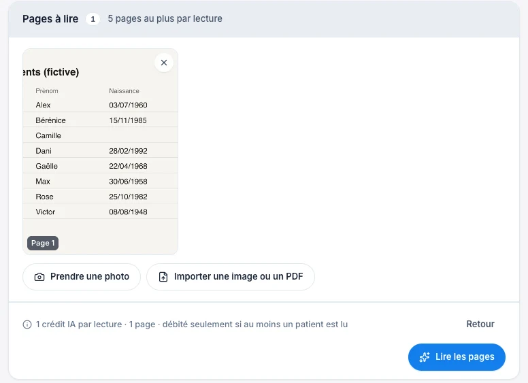Click the name Gaëlle
The image size is (528, 383).
point(46,166)
